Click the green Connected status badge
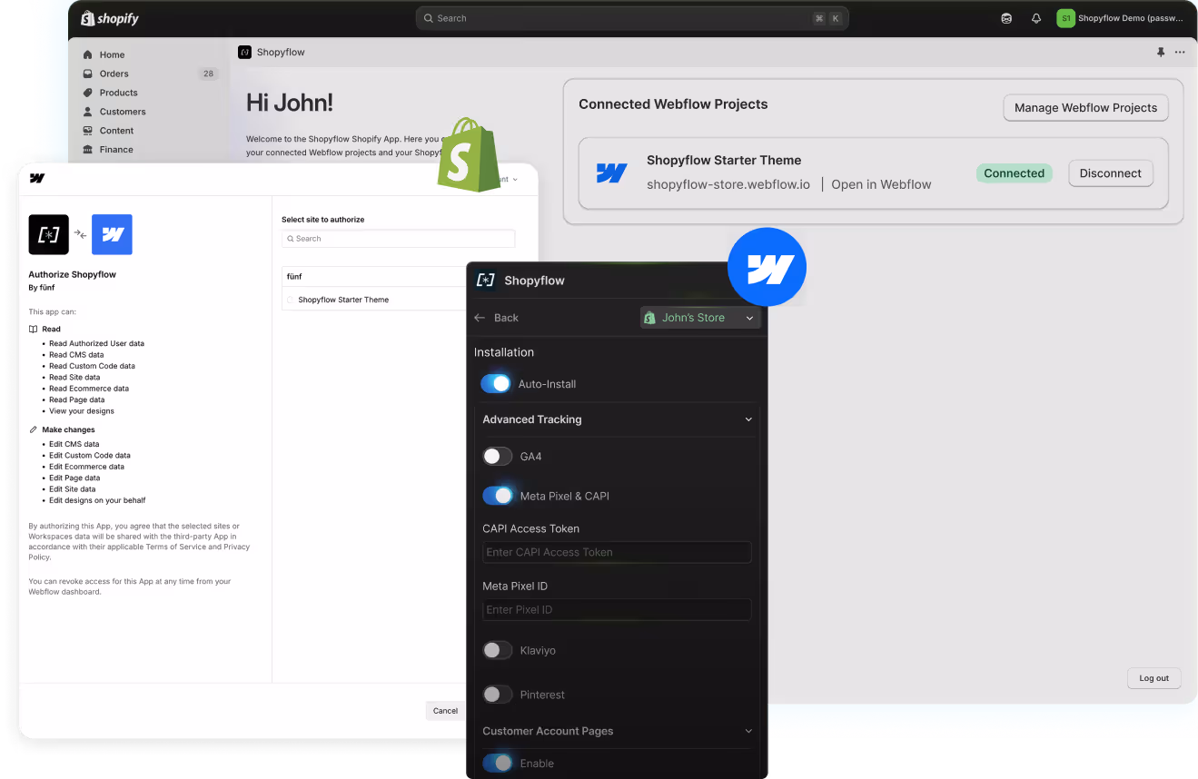 (1014, 173)
